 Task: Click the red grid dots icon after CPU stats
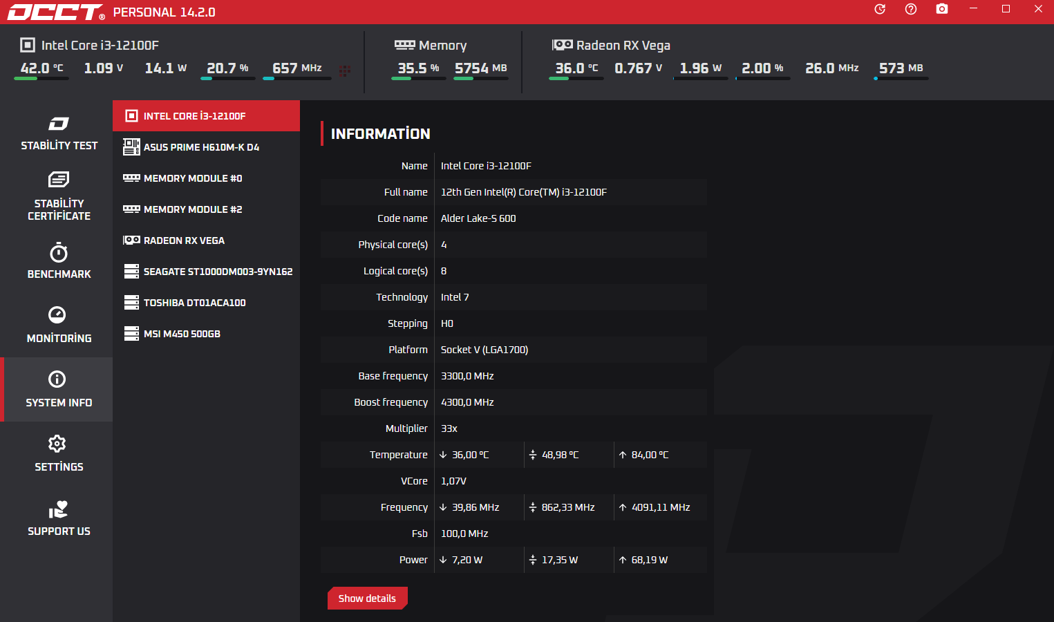[345, 70]
